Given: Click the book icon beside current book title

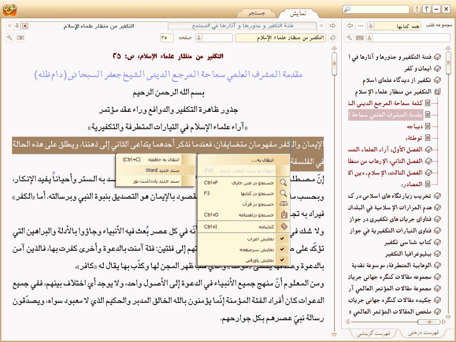Looking at the screenshot, I should [333, 38].
